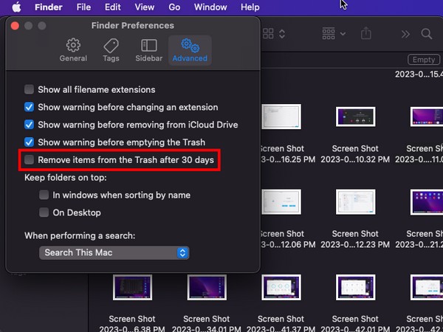Select the Screen Shot 12.06 PM thumbnail
Viewport: 443px width, 332px height.
coord(281,202)
